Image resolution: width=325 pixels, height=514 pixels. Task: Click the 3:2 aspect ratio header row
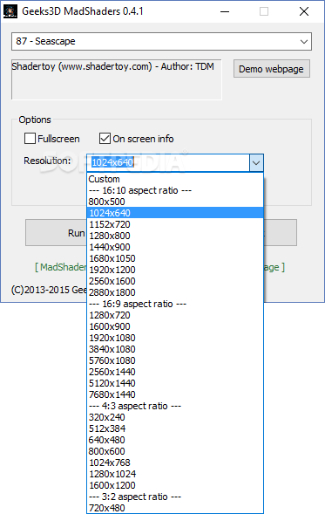pyautogui.click(x=175, y=497)
